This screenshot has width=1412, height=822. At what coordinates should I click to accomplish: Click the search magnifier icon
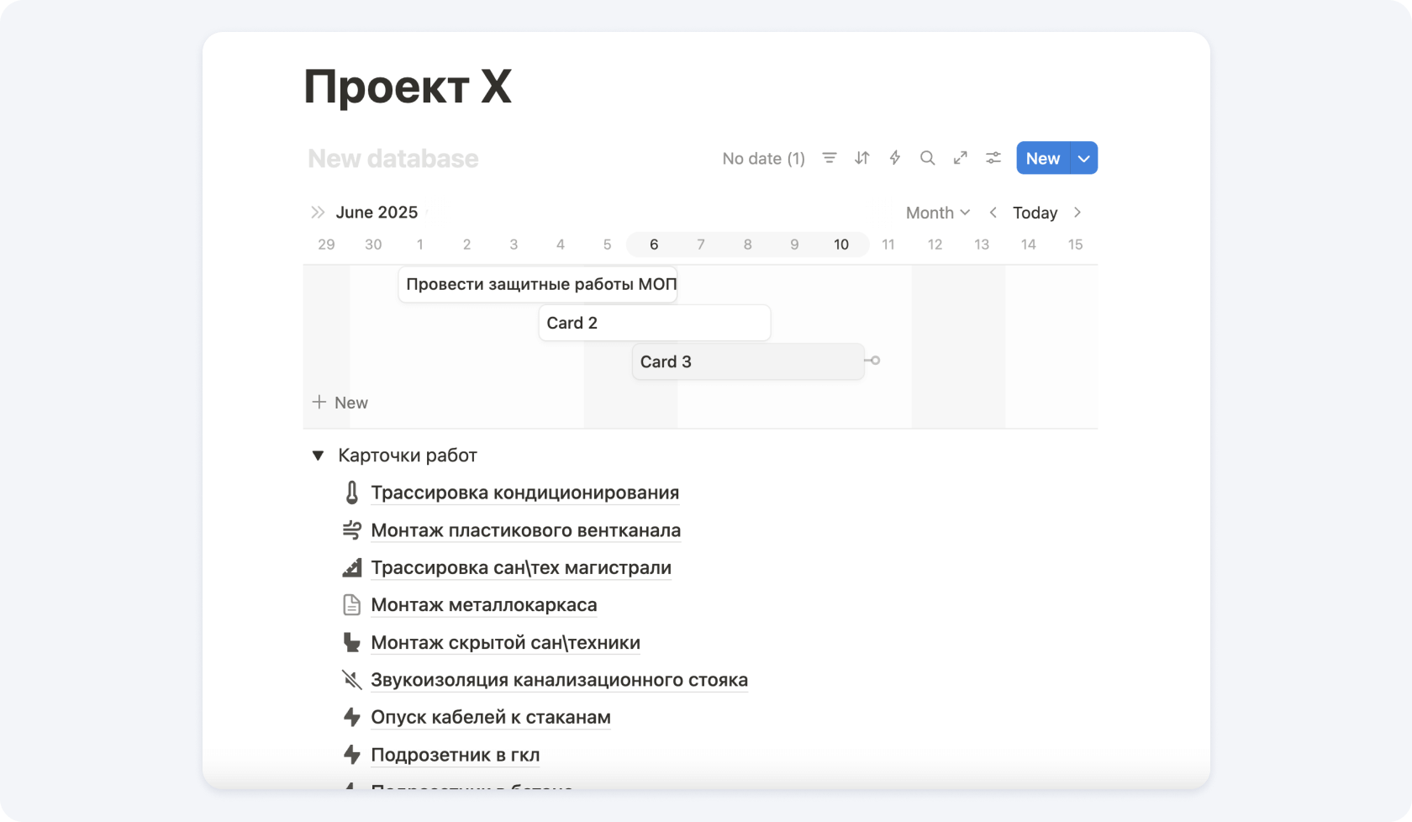pos(927,158)
